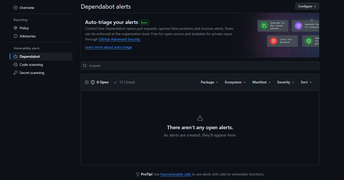Click the Dependabot alerts heading
Viewport: 344px width, 180px height.
point(106,7)
